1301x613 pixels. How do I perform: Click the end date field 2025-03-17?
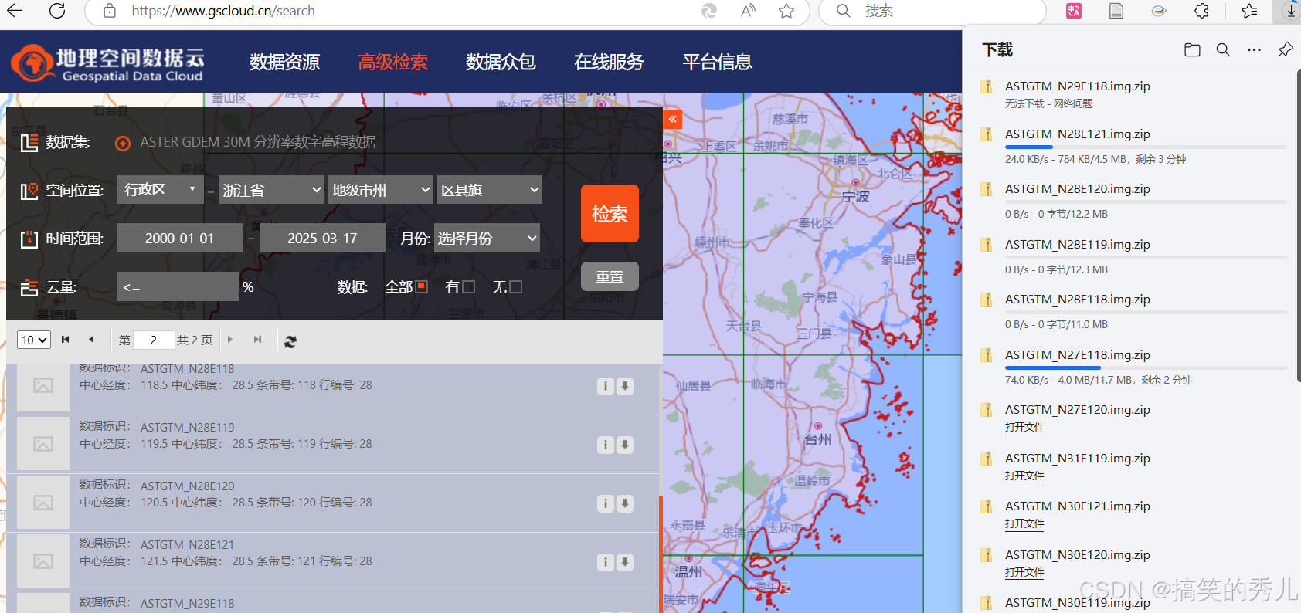coord(322,239)
